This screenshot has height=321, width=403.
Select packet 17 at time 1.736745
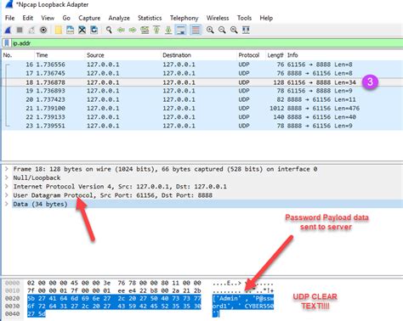point(202,73)
